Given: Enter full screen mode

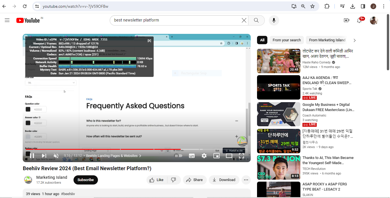Looking at the screenshot, I should pos(242,156).
